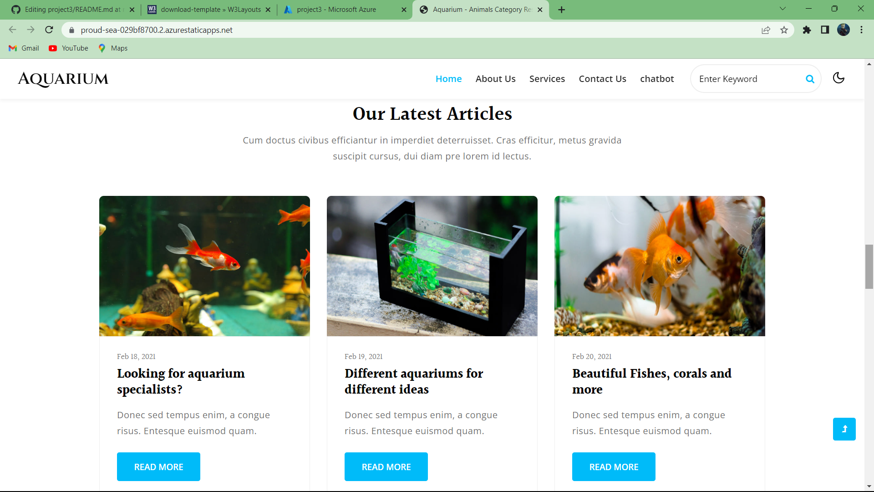Image resolution: width=874 pixels, height=492 pixels.
Task: Open the Services menu item
Action: (x=547, y=79)
